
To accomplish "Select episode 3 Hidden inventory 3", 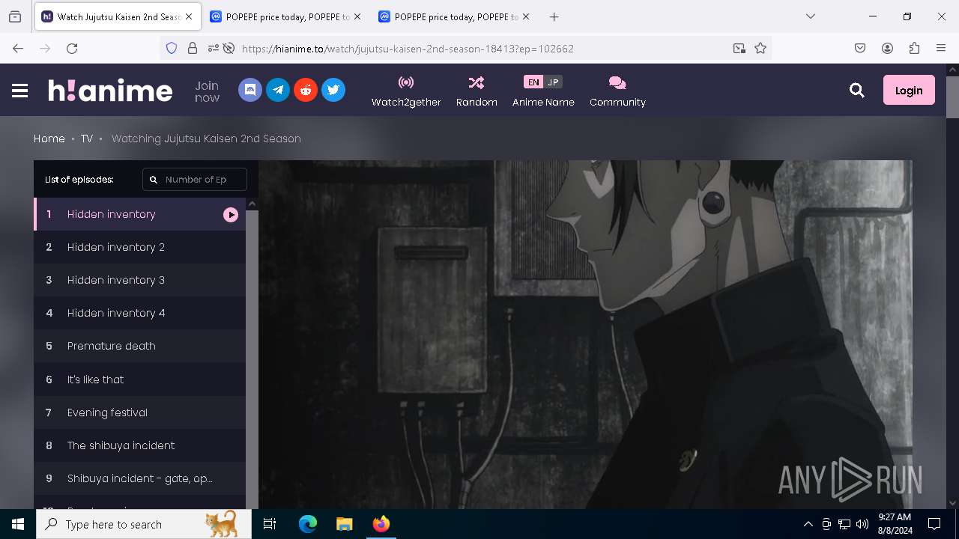I will [x=140, y=280].
